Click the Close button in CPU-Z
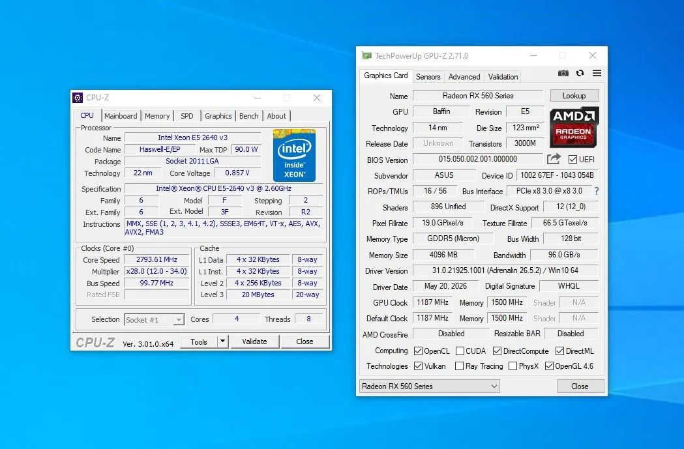Viewport: 684px width, 449px height. click(x=305, y=341)
